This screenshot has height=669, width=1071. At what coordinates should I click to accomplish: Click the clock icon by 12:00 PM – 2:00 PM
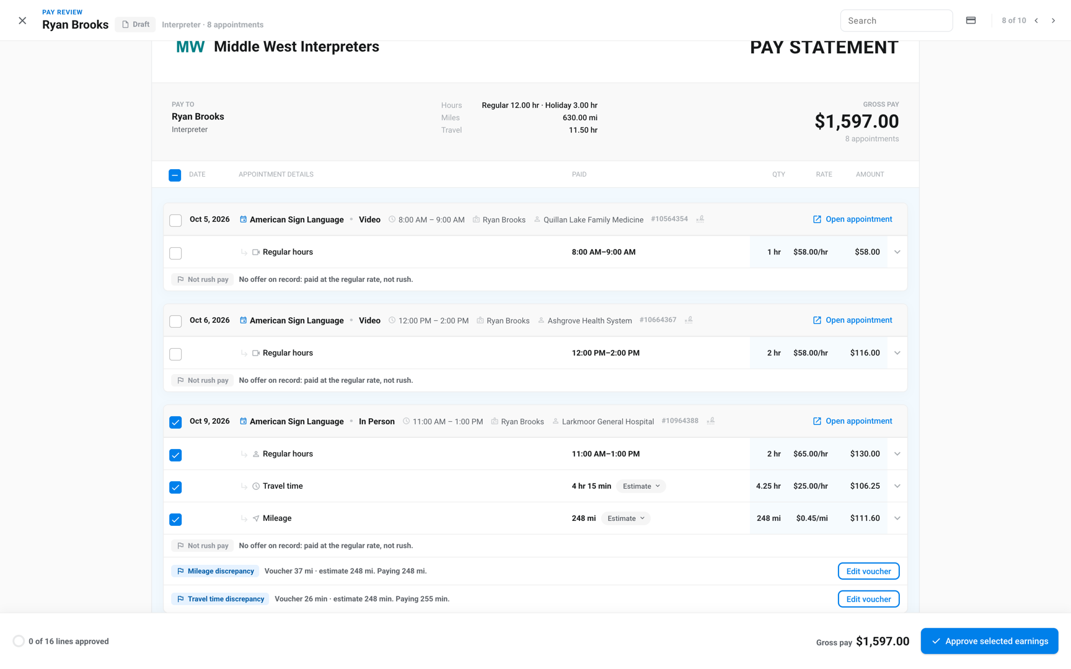click(x=392, y=320)
